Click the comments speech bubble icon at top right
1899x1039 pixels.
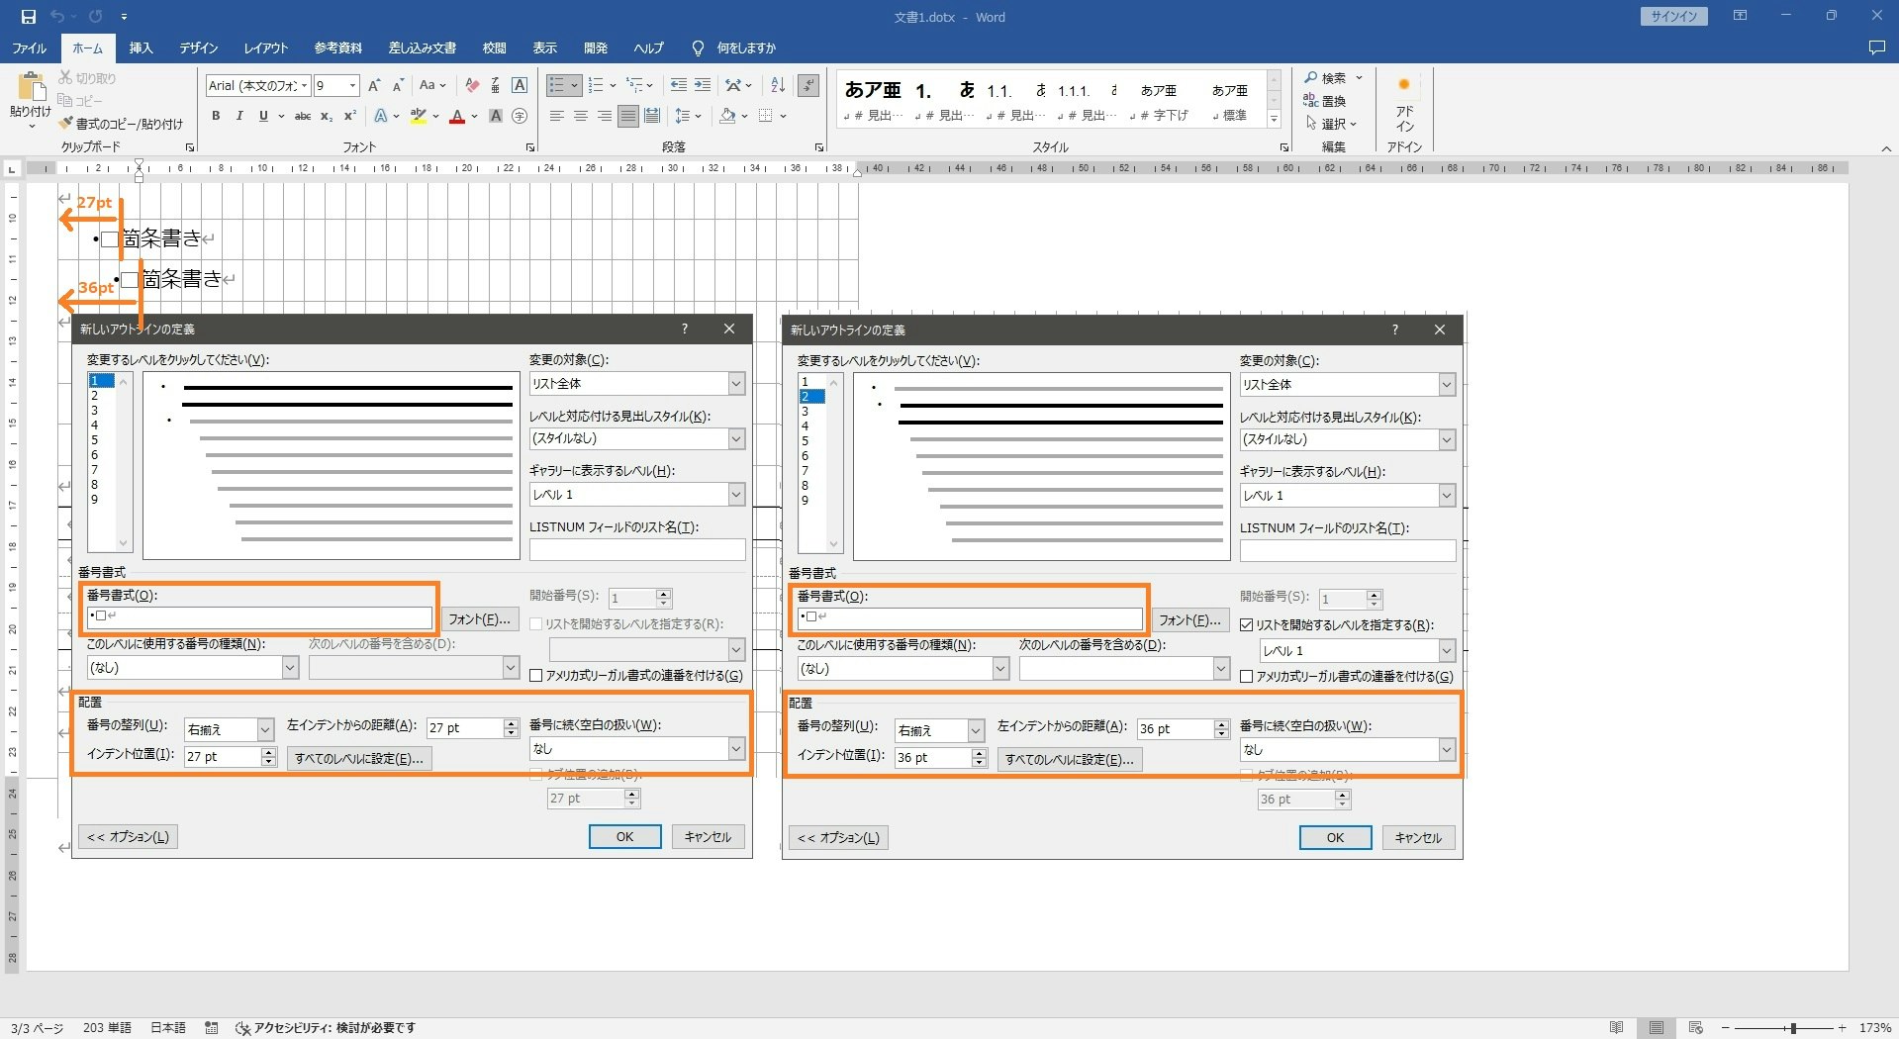[1876, 47]
